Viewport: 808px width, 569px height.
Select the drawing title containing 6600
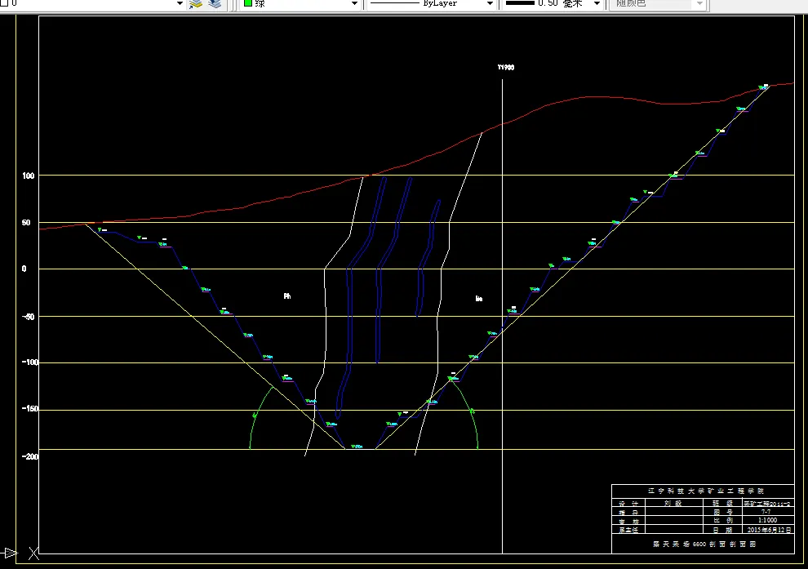704,545
